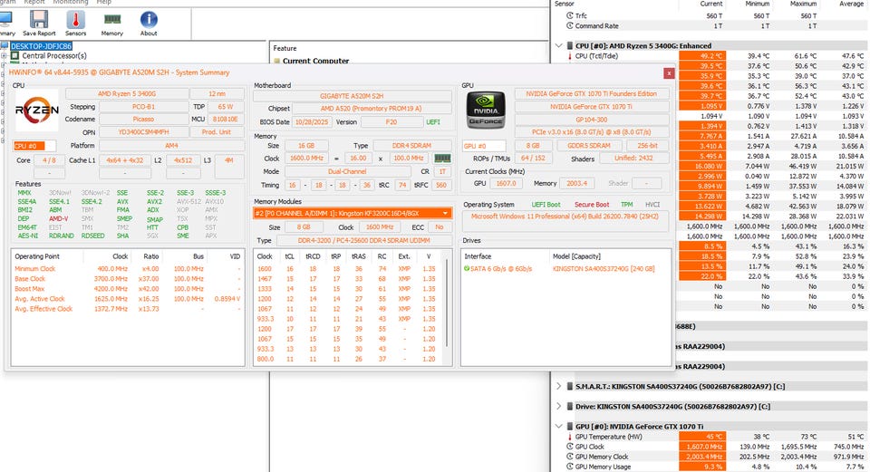Viewport: 870px width, 472px height.
Task: Click the Save Report floppy disk icon
Action: [x=39, y=19]
